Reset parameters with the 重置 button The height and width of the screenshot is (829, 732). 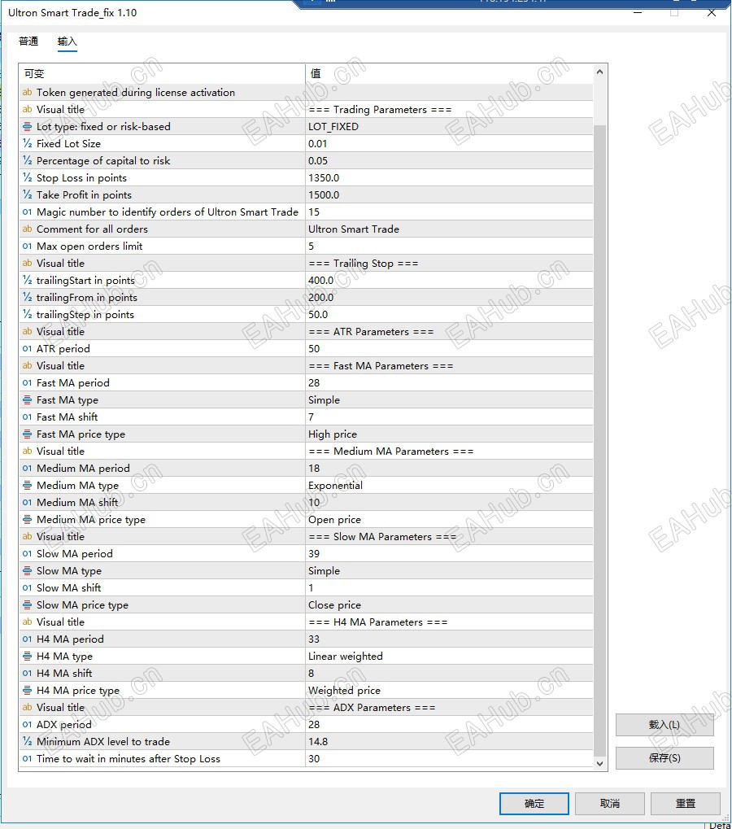click(x=686, y=804)
